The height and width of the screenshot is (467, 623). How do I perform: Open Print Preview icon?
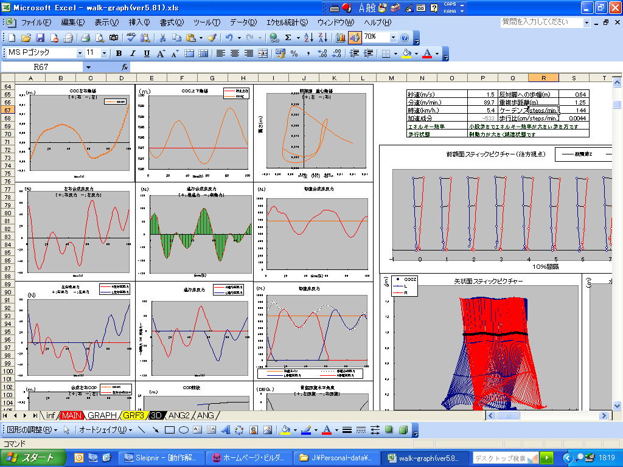100,38
